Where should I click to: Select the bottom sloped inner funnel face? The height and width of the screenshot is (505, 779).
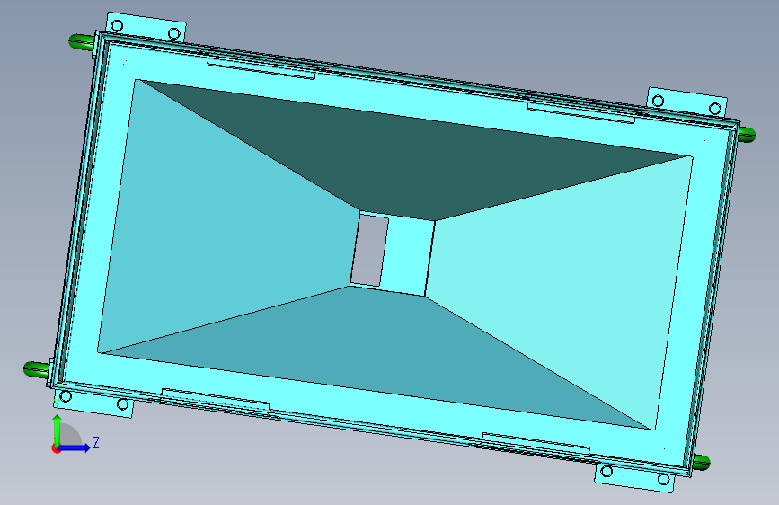(x=377, y=358)
